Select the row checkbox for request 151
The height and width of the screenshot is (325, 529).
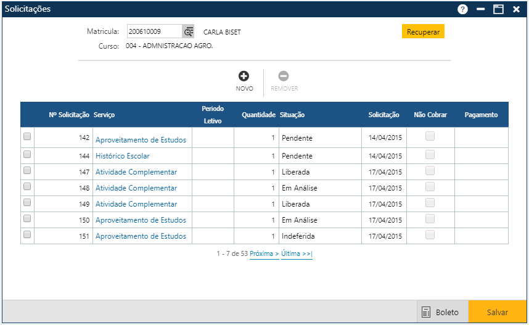pyautogui.click(x=27, y=234)
